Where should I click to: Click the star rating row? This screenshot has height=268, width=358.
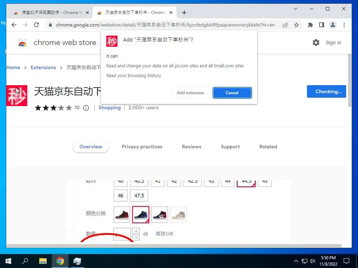tap(53, 108)
